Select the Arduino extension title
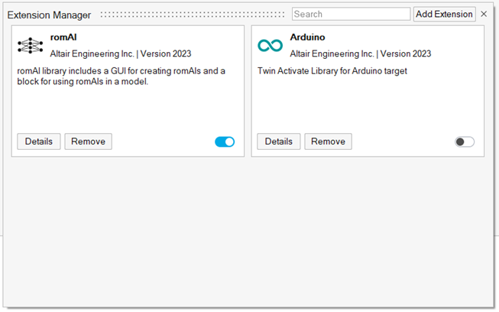Screen dimensions: 499x312 tap(307, 37)
